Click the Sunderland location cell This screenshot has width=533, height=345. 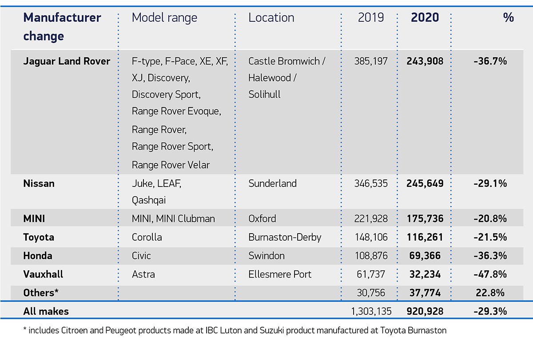pos(273,183)
